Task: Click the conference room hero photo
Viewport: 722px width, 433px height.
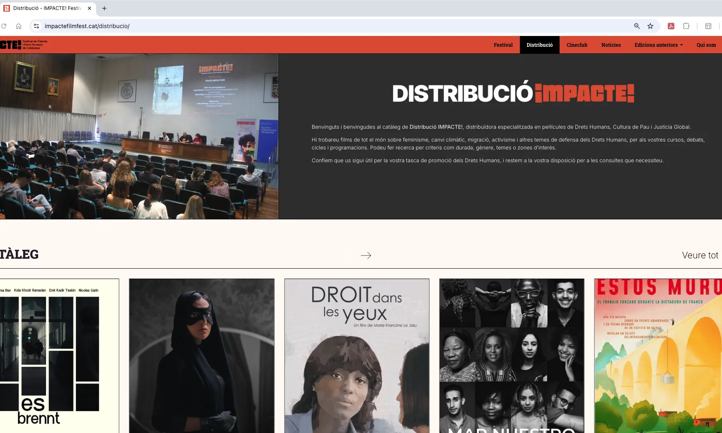Action: pos(139,136)
